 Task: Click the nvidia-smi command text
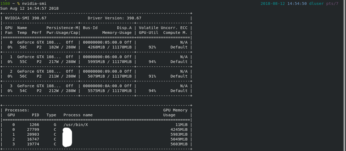pos(34,3)
